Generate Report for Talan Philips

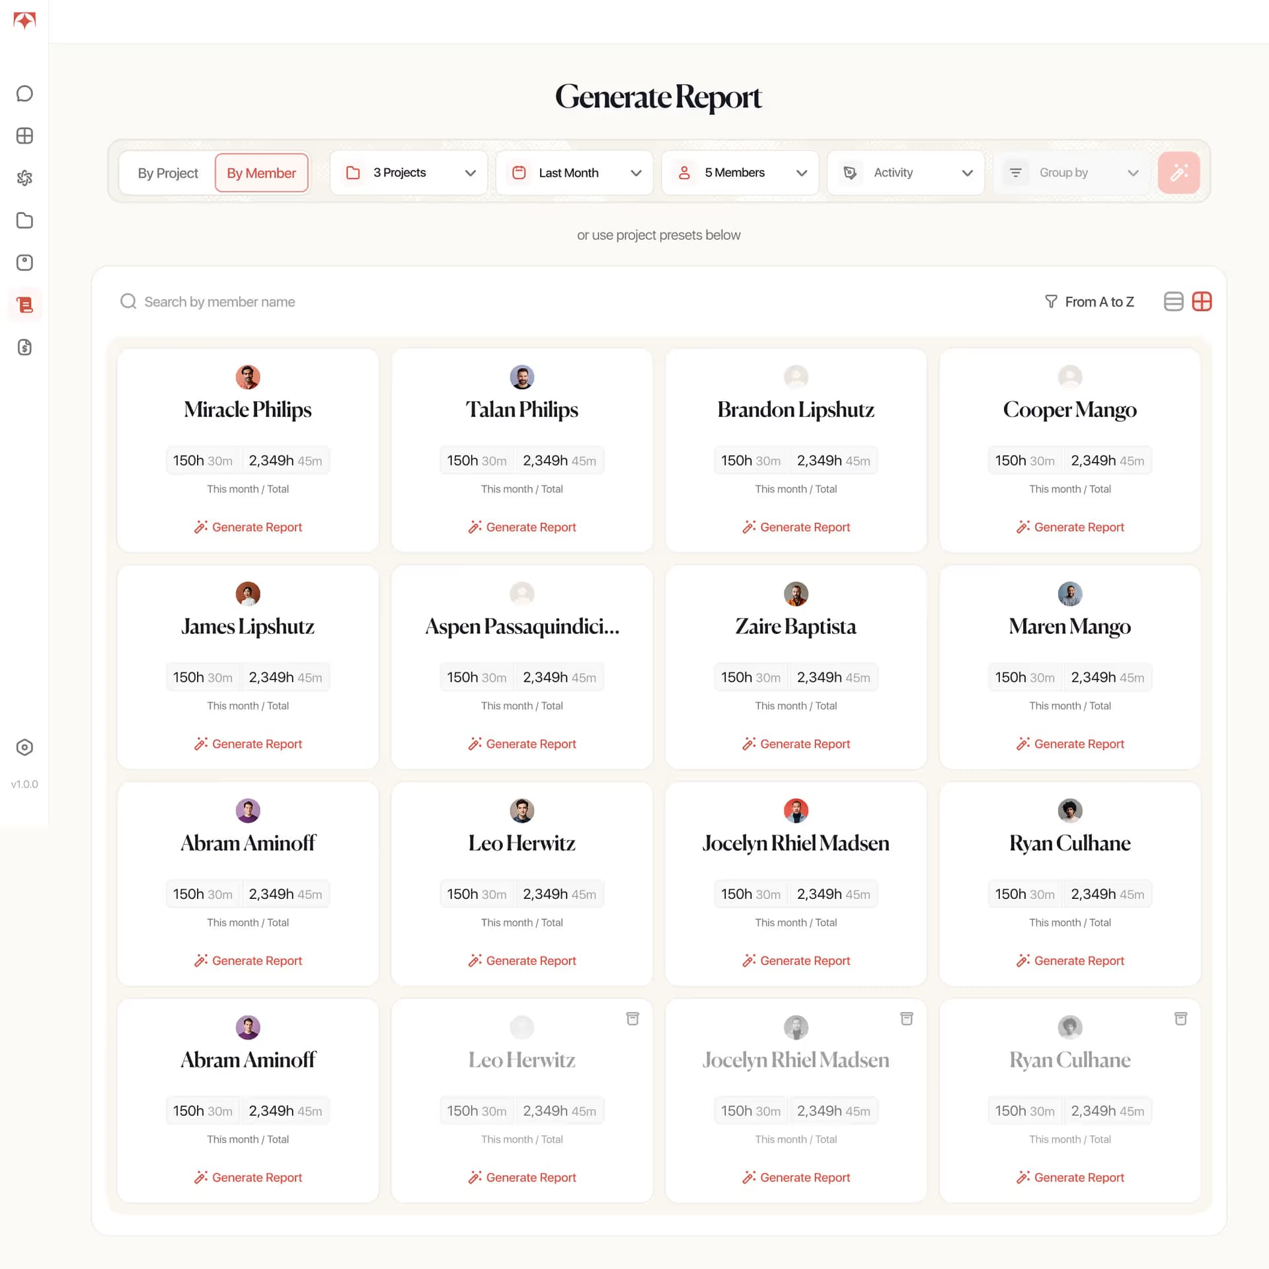522,527
